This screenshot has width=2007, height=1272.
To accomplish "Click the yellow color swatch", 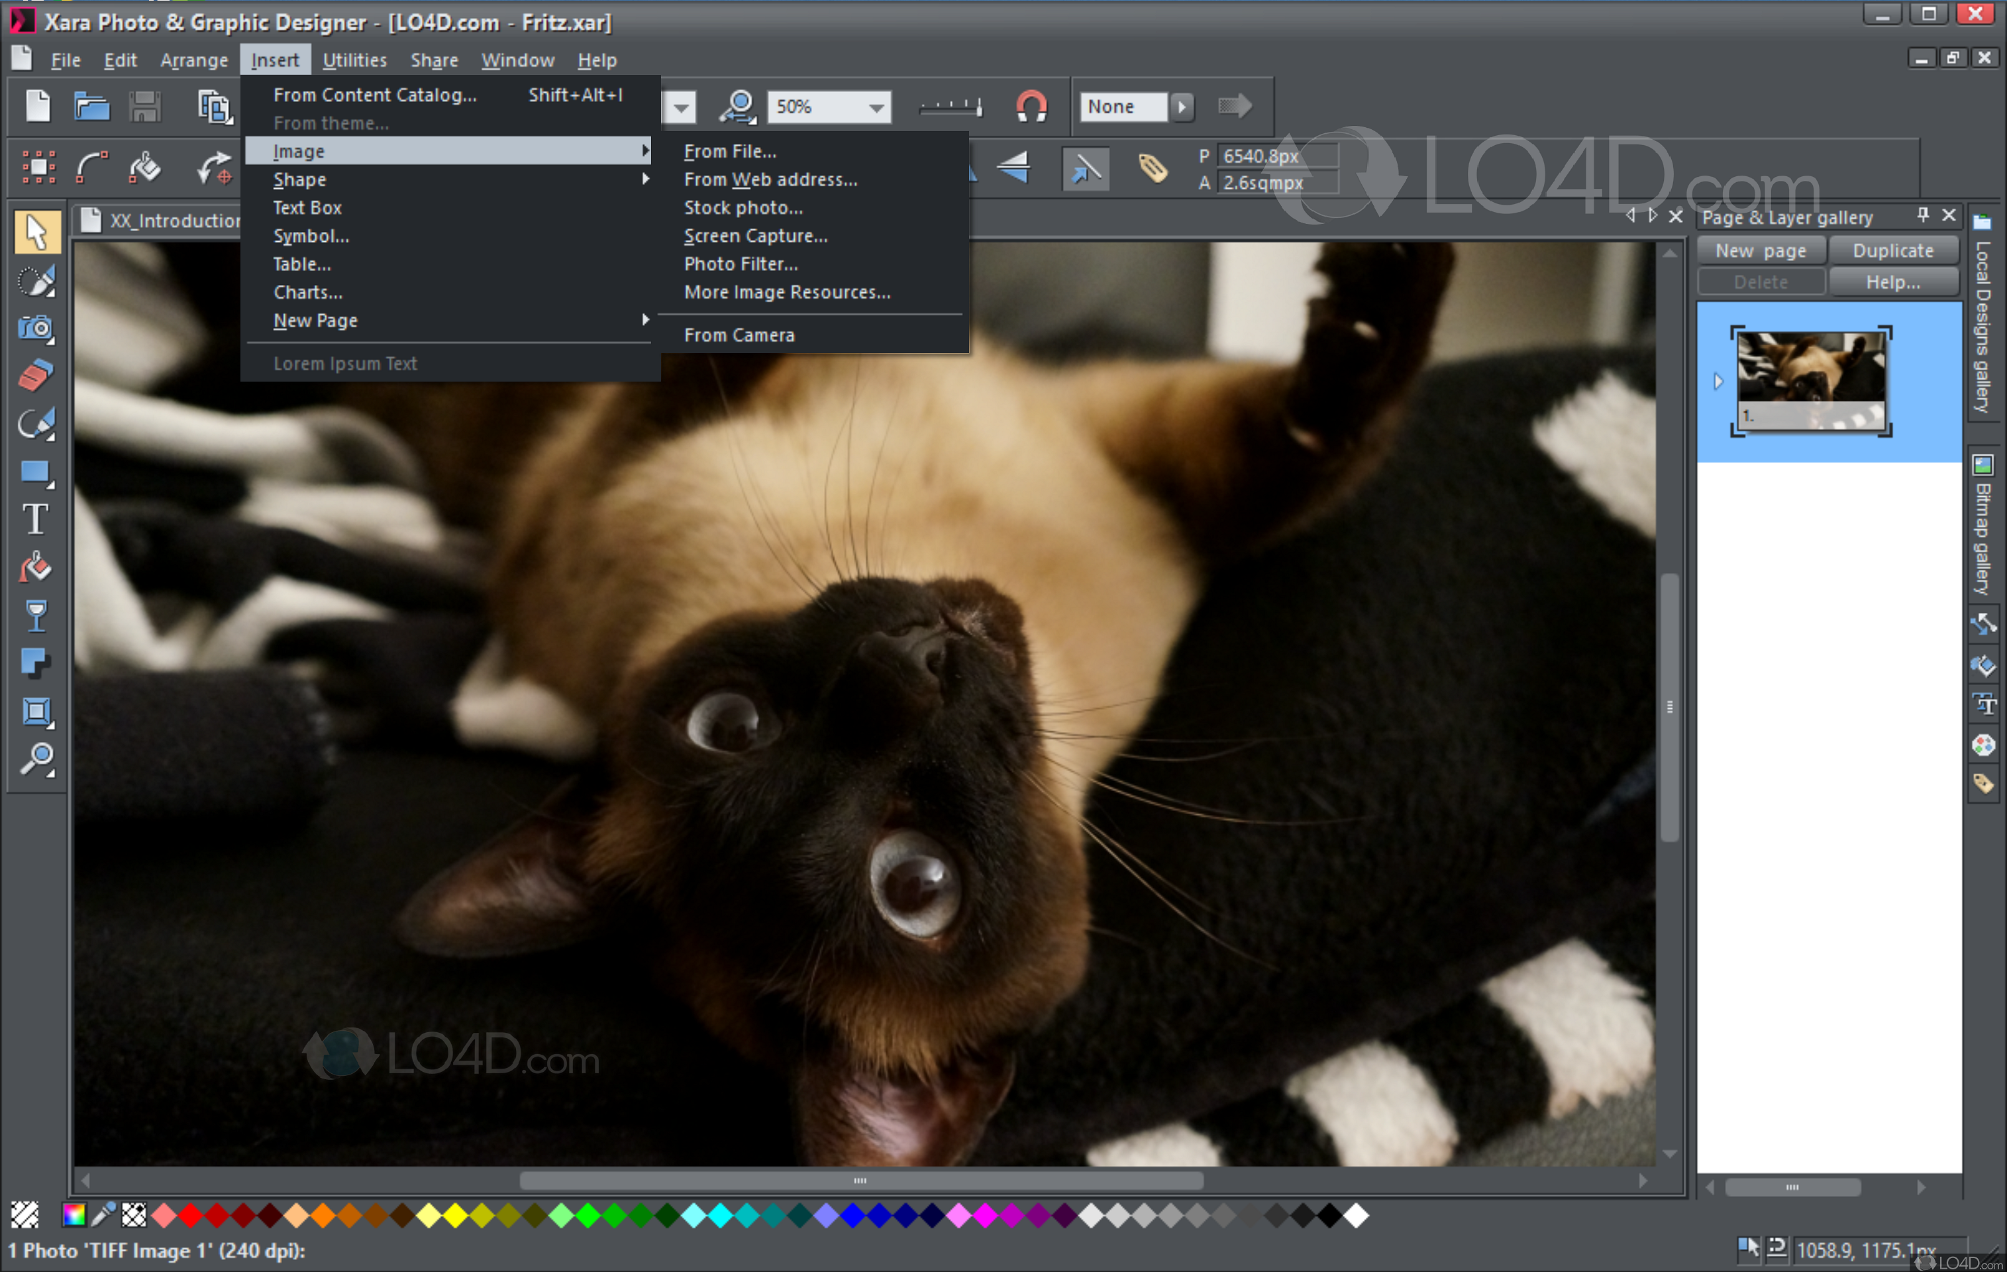I will (456, 1215).
